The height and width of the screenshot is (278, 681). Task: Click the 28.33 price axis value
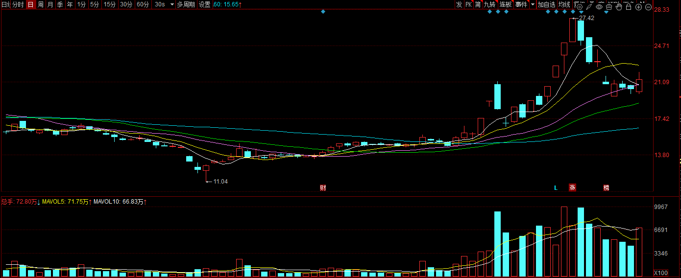[x=662, y=10]
